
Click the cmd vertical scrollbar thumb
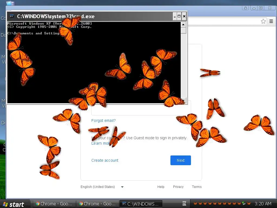pyautogui.click(x=184, y=30)
